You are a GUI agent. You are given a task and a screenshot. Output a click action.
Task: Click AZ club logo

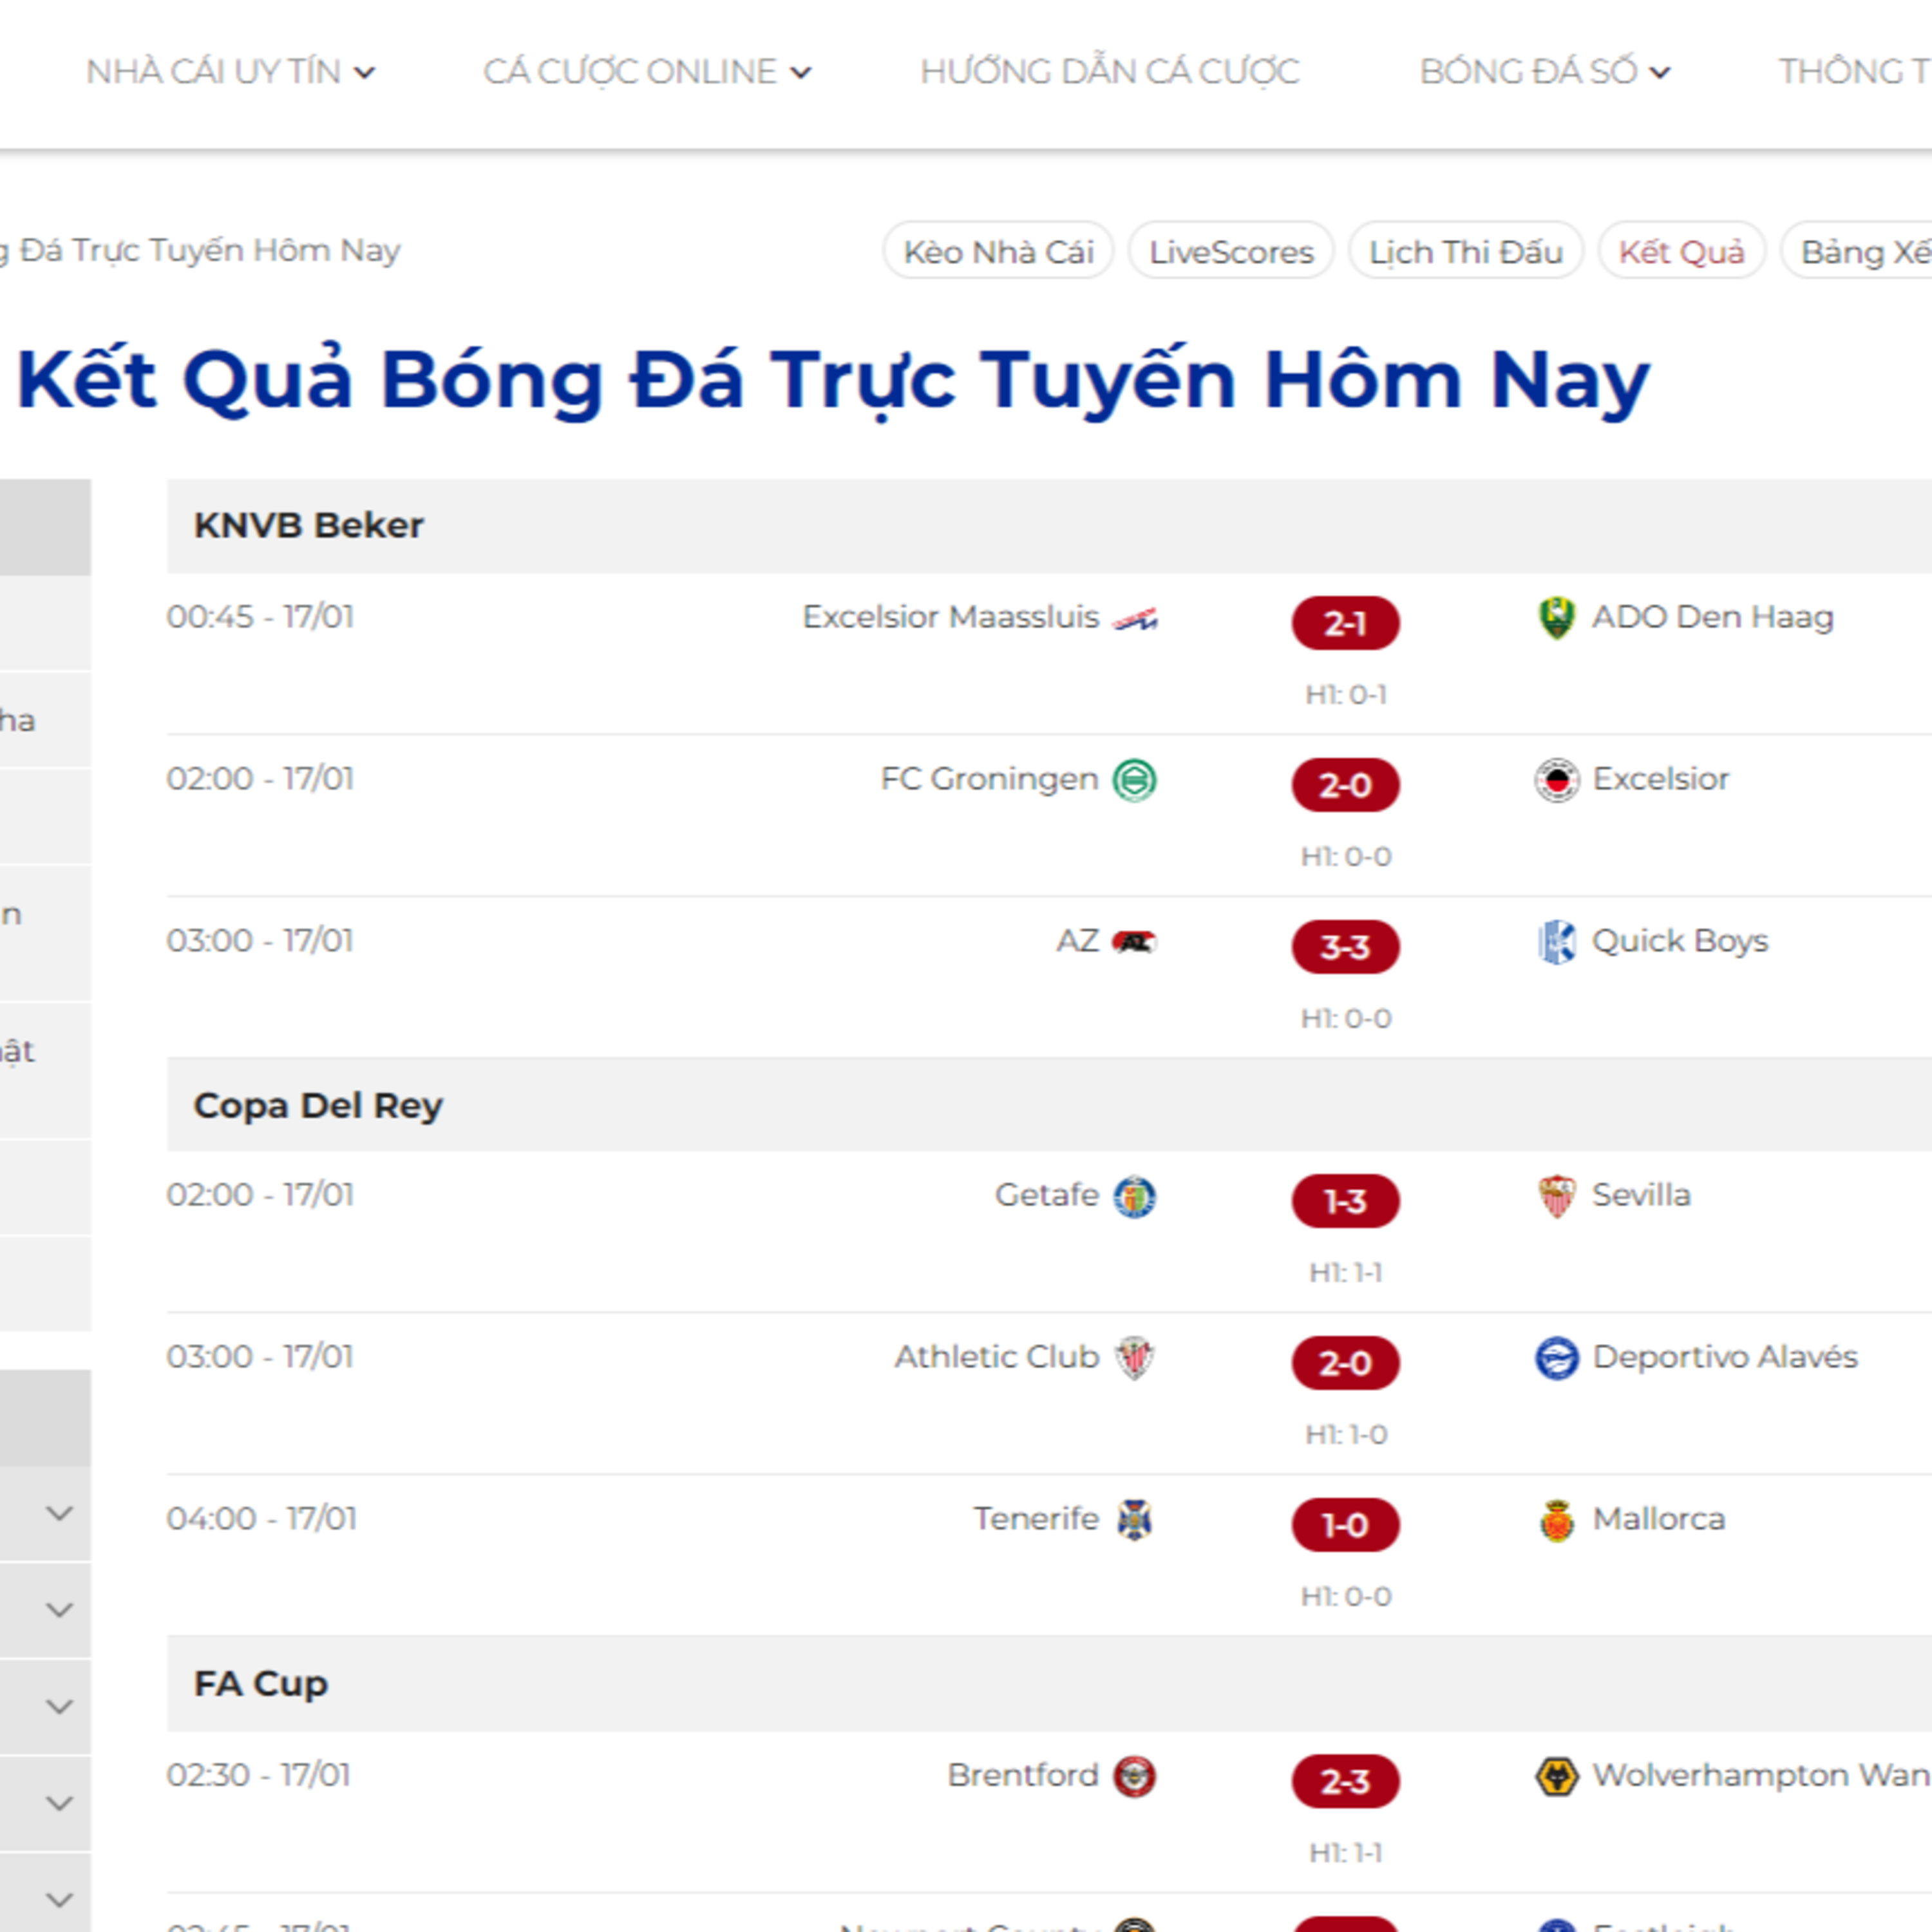tap(1135, 942)
